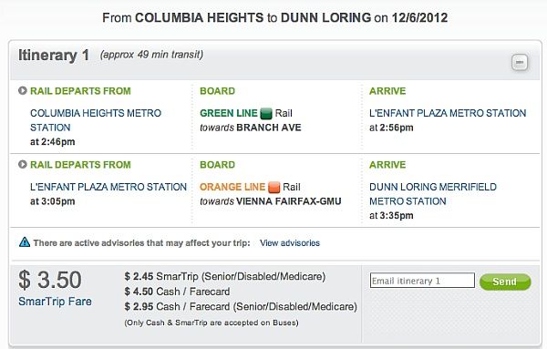Open Columbia Heights Metro Station link

[96, 120]
